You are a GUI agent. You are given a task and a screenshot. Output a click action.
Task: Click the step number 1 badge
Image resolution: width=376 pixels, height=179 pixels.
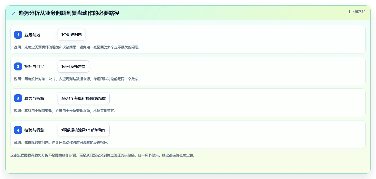(18, 35)
